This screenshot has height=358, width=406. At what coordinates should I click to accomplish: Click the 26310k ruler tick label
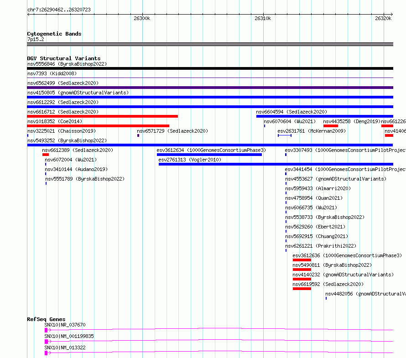tap(263, 18)
